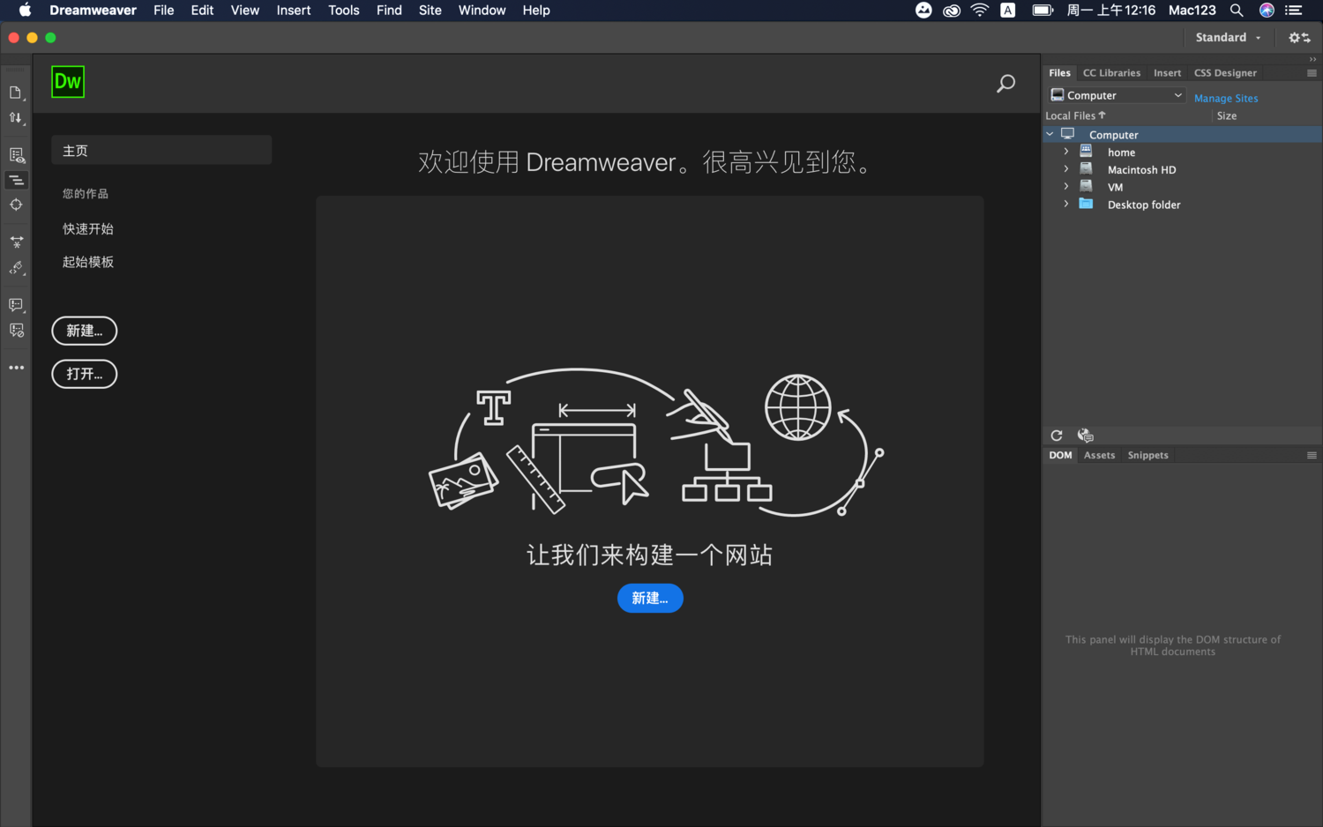Click the Refresh icon in Files panel
This screenshot has width=1323, height=827.
(1057, 436)
